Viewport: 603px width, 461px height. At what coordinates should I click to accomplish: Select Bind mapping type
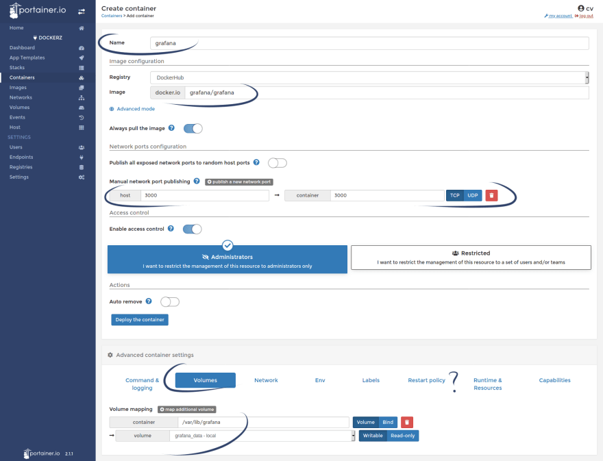coord(388,422)
